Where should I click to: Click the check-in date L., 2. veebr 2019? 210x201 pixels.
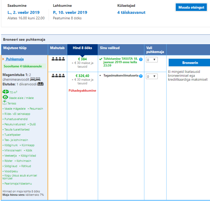23,12
